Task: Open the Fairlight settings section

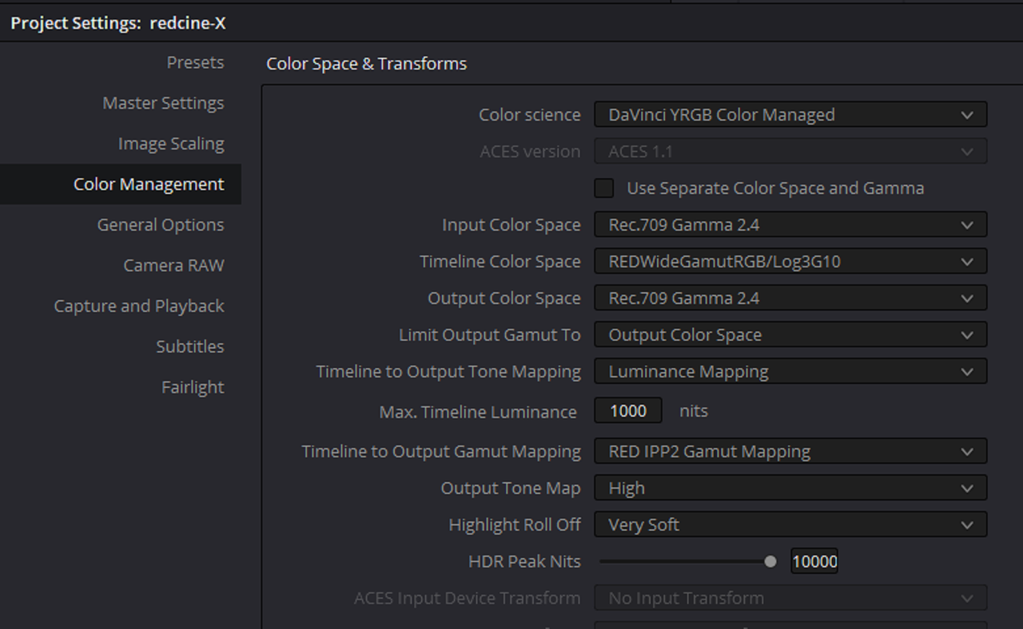Action: [x=193, y=388]
